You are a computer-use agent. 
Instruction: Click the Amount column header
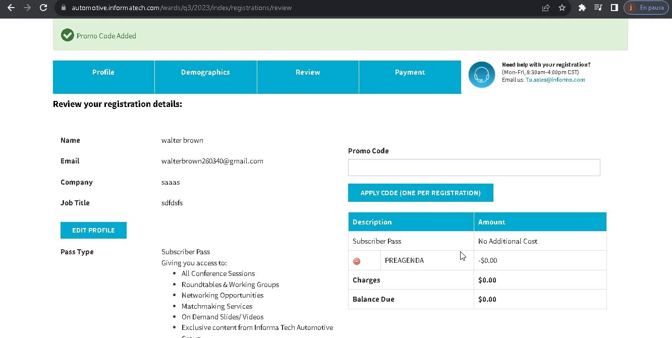(x=540, y=222)
